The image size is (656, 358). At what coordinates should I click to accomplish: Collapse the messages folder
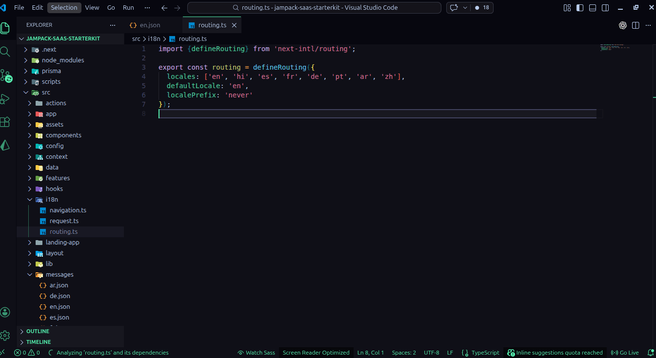coord(70,275)
